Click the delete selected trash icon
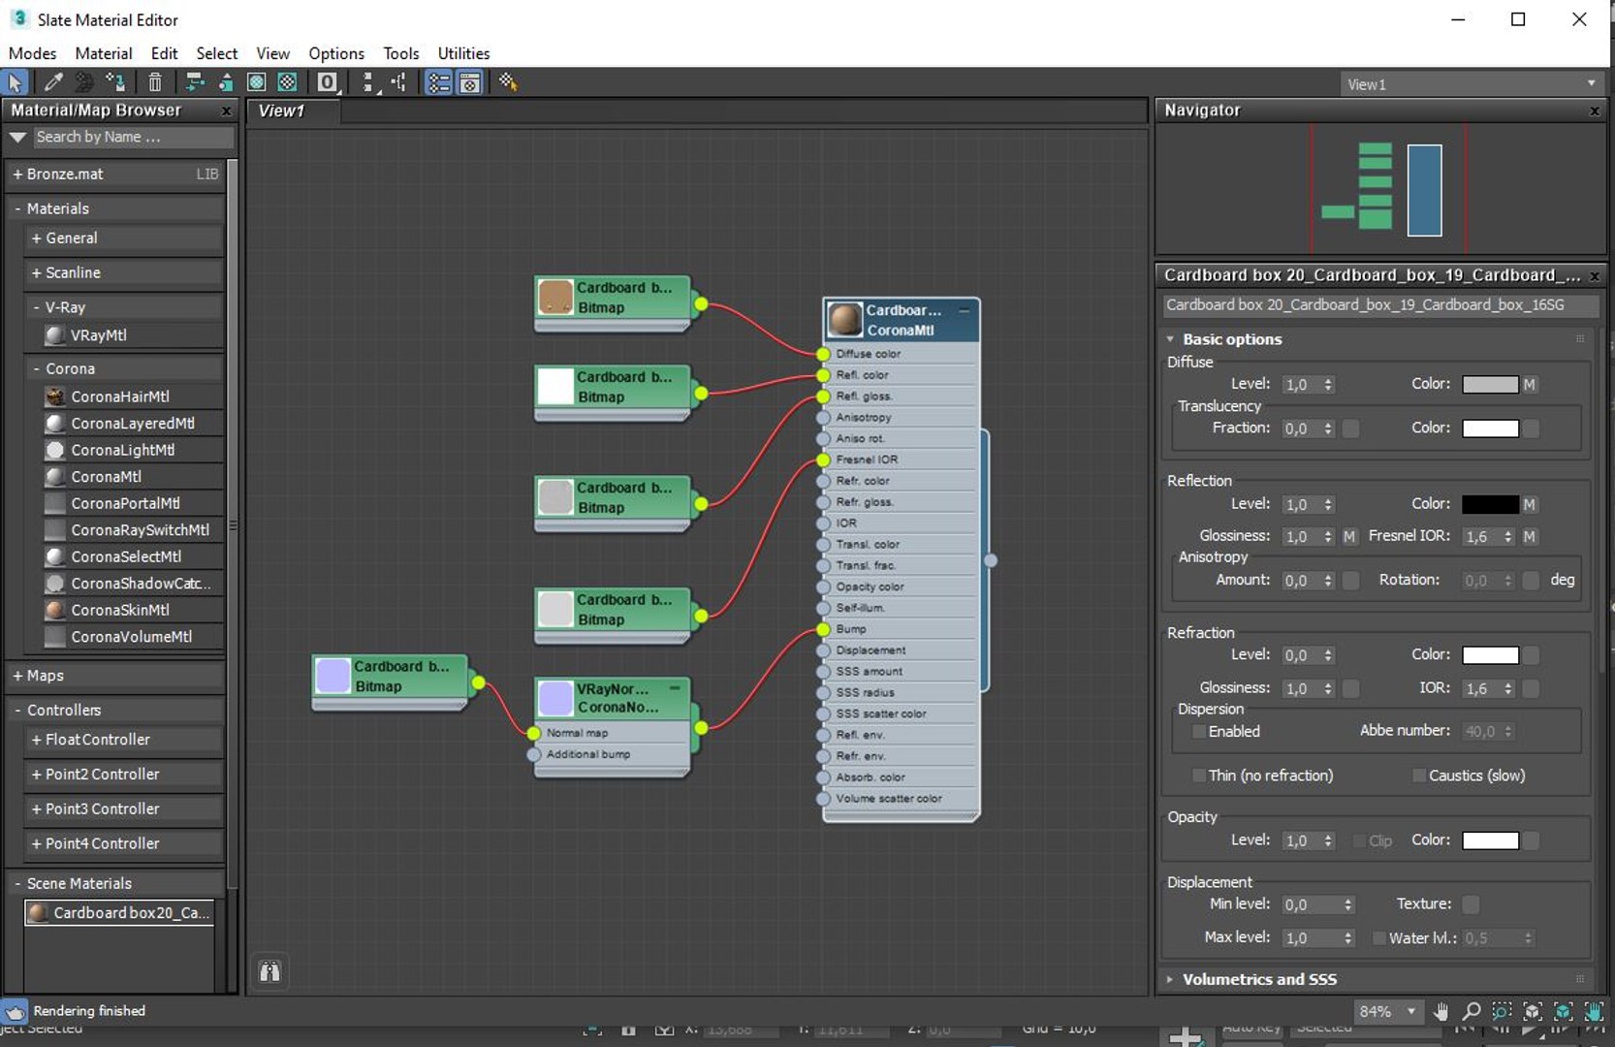 (155, 82)
